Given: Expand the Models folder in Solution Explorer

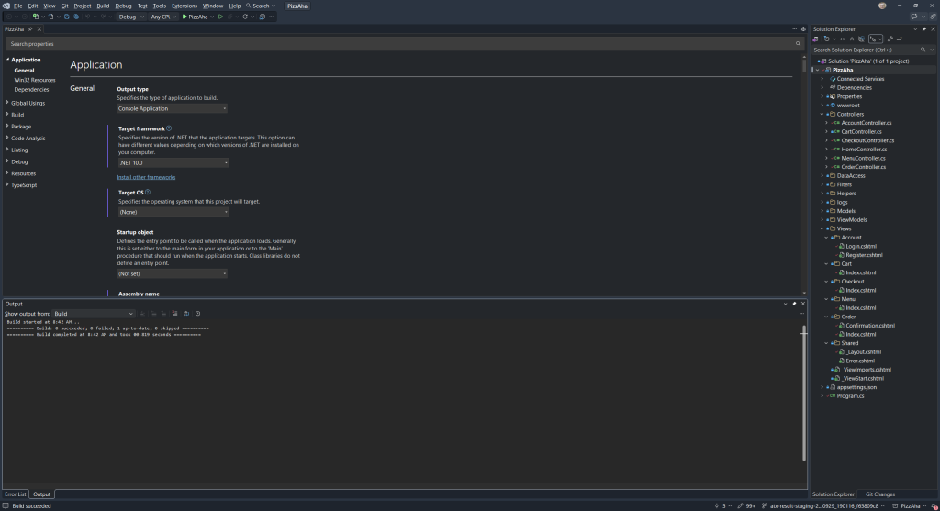Looking at the screenshot, I should [x=822, y=211].
